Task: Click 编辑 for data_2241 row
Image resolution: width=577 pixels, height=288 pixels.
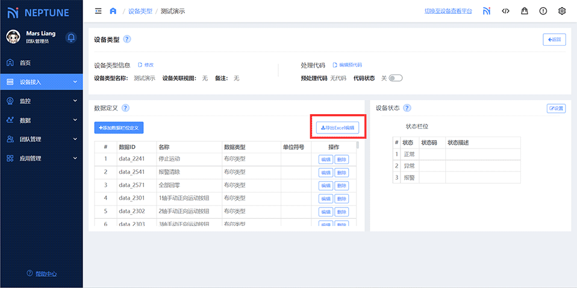Action: click(325, 159)
